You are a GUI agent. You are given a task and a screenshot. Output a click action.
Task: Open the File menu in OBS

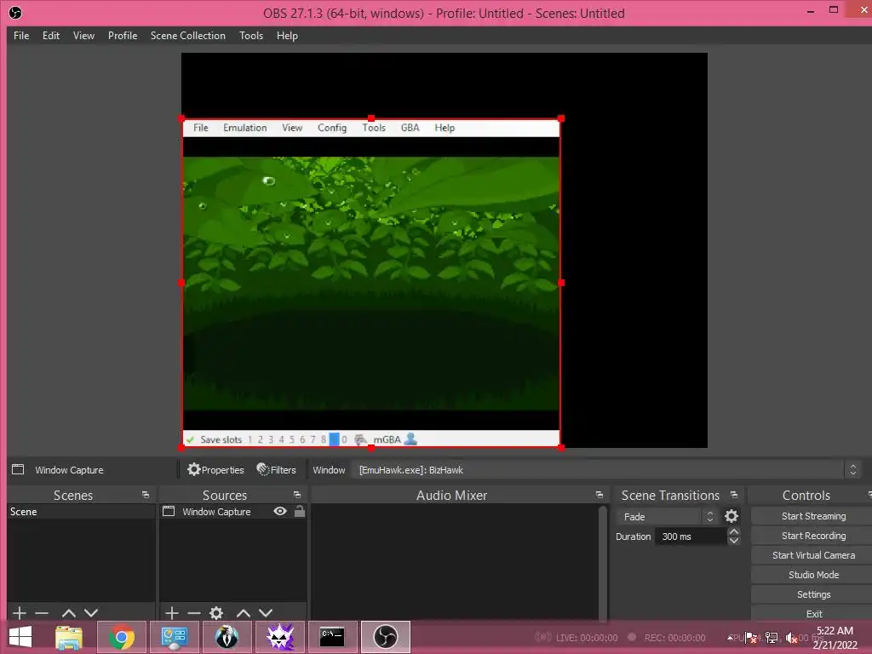[21, 36]
